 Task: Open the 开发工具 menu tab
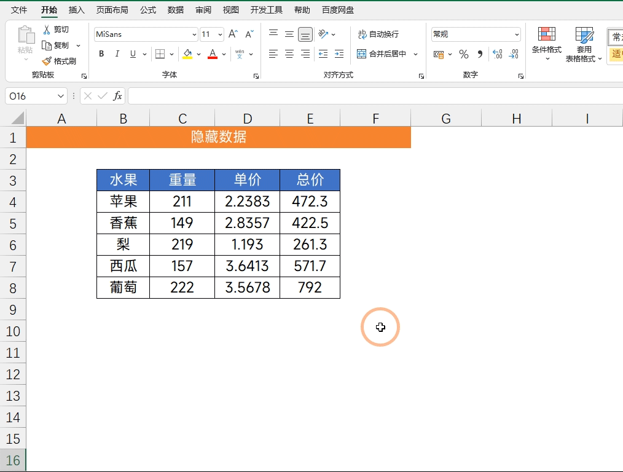(267, 9)
